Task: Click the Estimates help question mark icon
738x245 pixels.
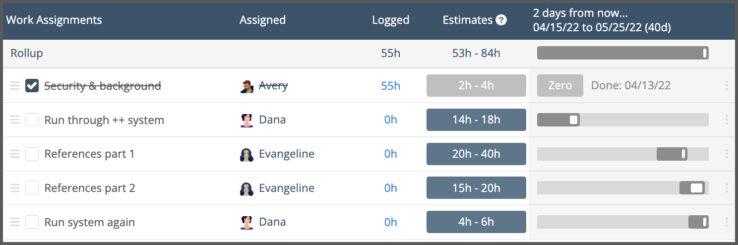Action: click(x=501, y=20)
